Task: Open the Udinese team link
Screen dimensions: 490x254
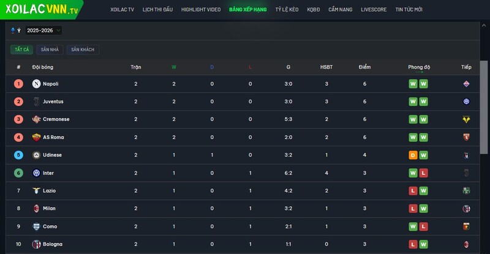Action: [52, 155]
